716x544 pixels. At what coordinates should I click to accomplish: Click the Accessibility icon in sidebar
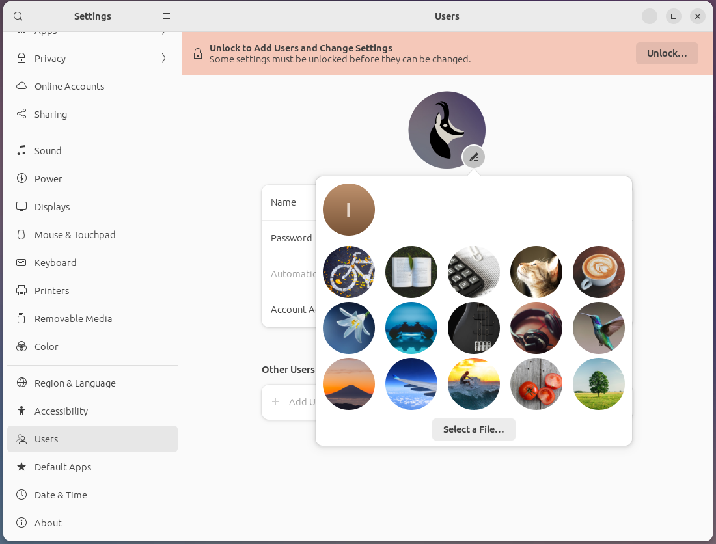[x=21, y=411]
